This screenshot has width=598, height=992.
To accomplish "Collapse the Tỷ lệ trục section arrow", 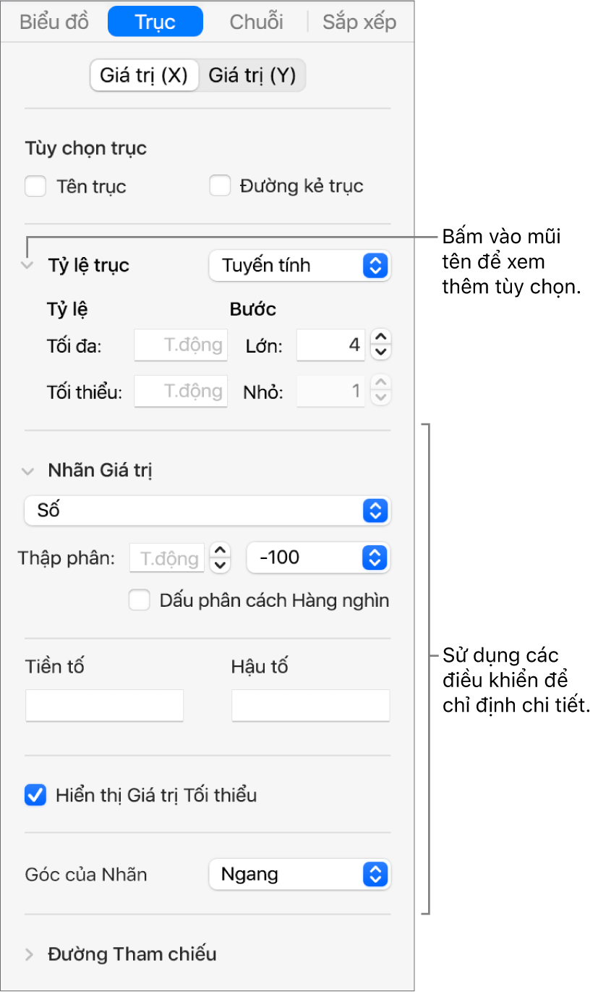I will 28,266.
